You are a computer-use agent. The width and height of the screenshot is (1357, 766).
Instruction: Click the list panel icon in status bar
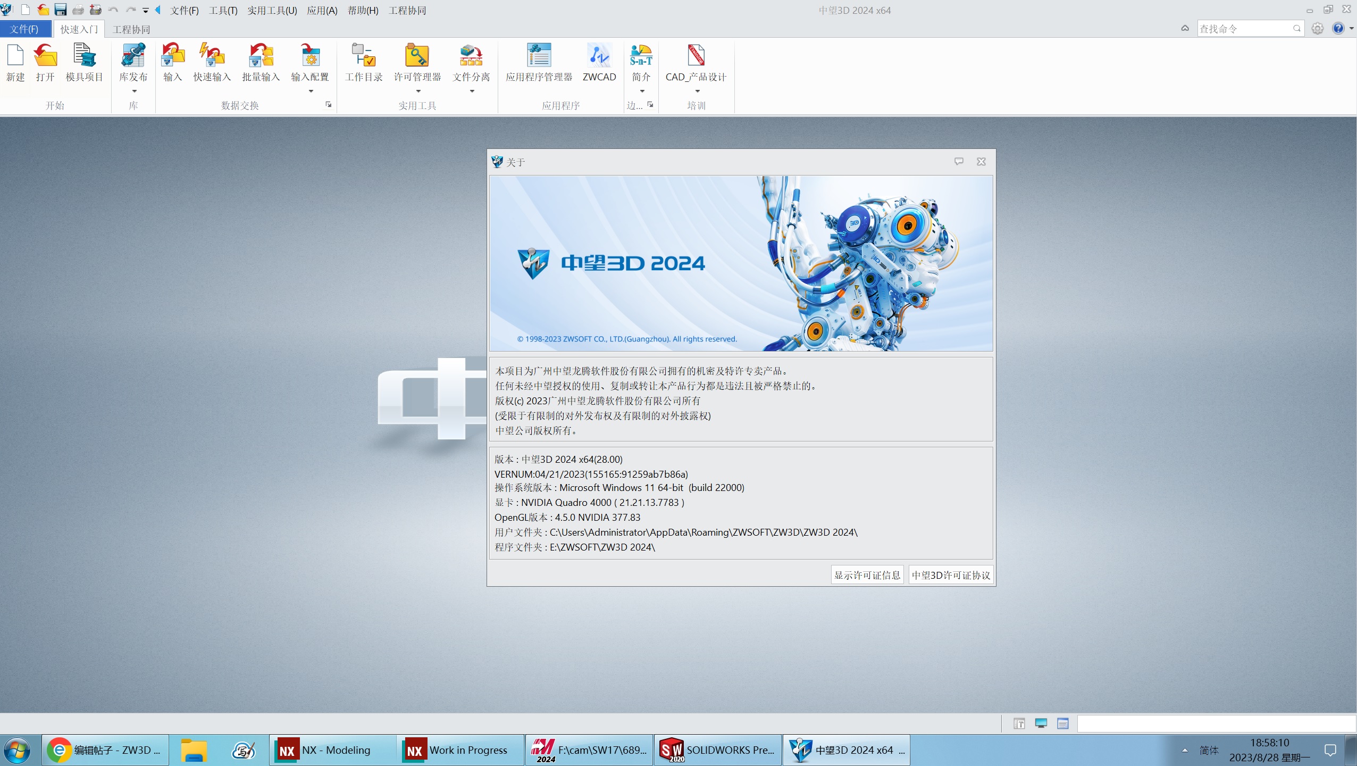click(1063, 723)
